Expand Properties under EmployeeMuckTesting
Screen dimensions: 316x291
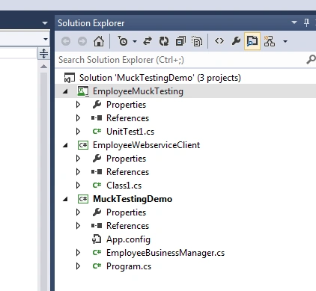pos(78,105)
